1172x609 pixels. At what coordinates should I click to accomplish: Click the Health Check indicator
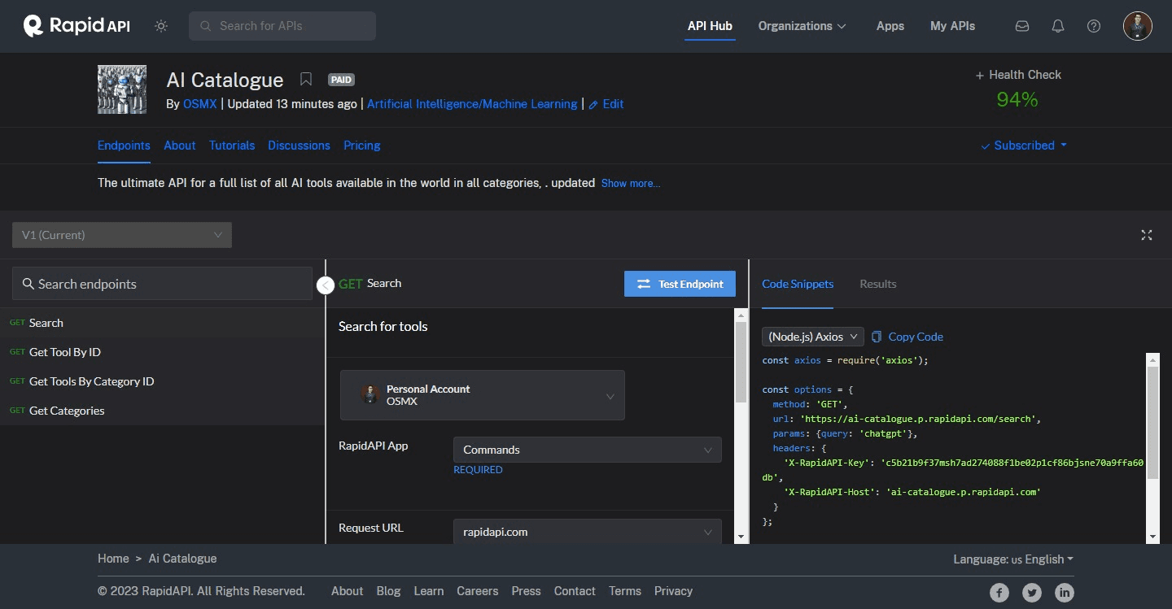pos(1018,75)
